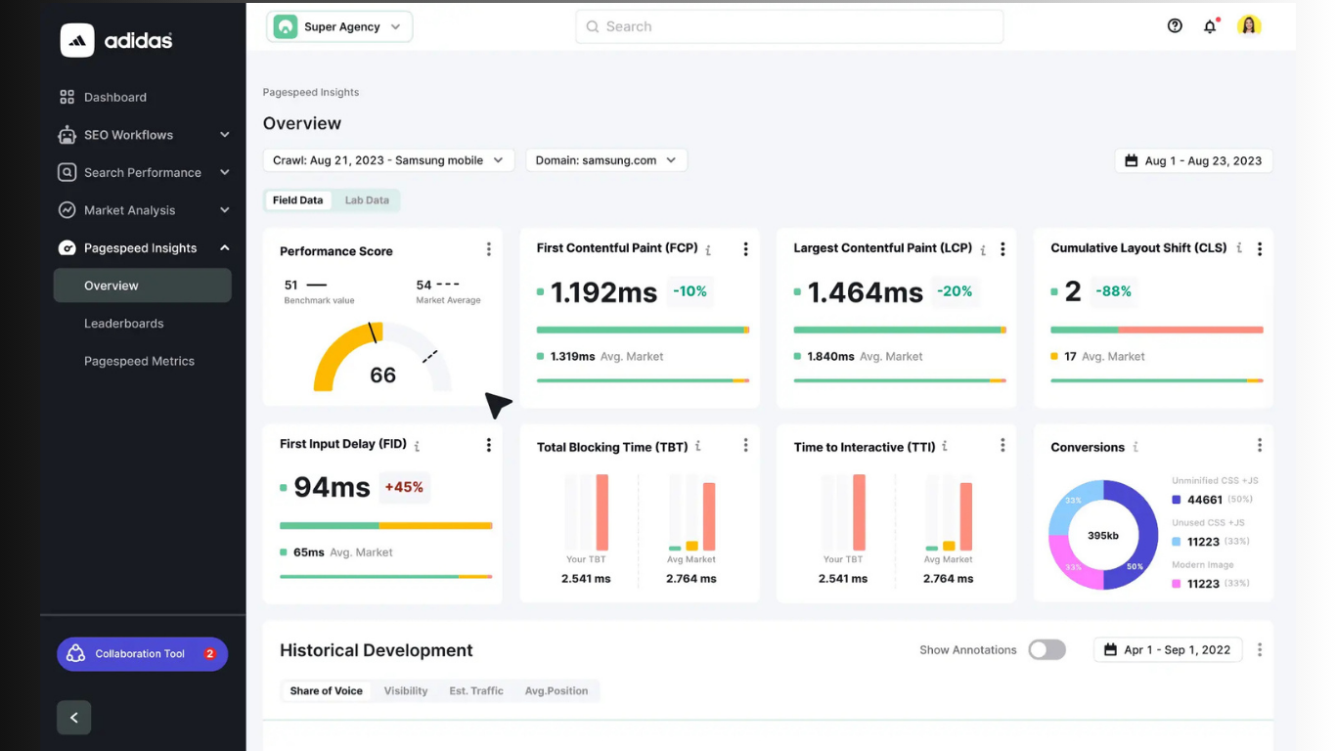Open the Super Agency dropdown

[339, 26]
